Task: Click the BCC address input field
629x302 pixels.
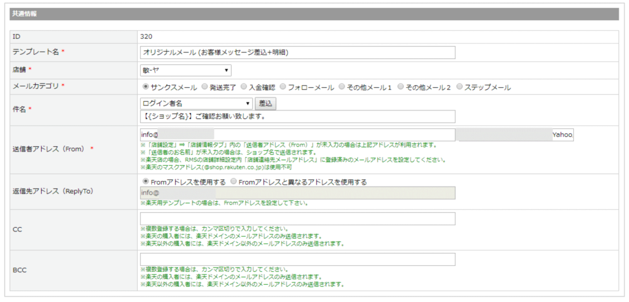Action: [x=297, y=260]
